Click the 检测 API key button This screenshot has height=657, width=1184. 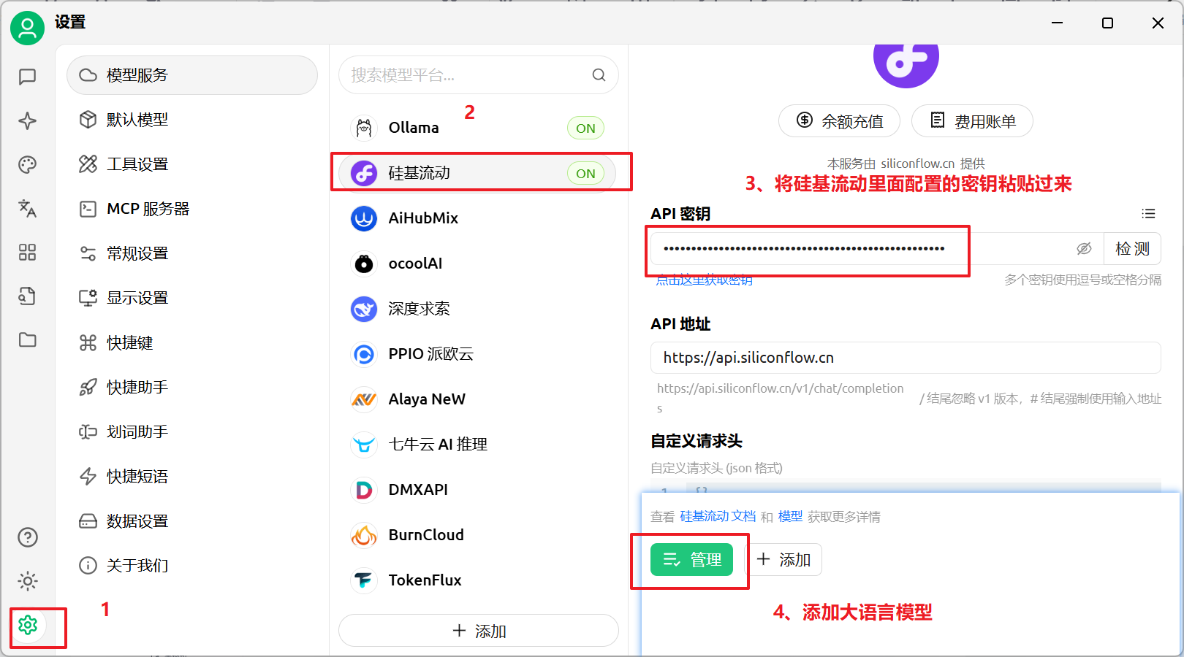(1132, 249)
